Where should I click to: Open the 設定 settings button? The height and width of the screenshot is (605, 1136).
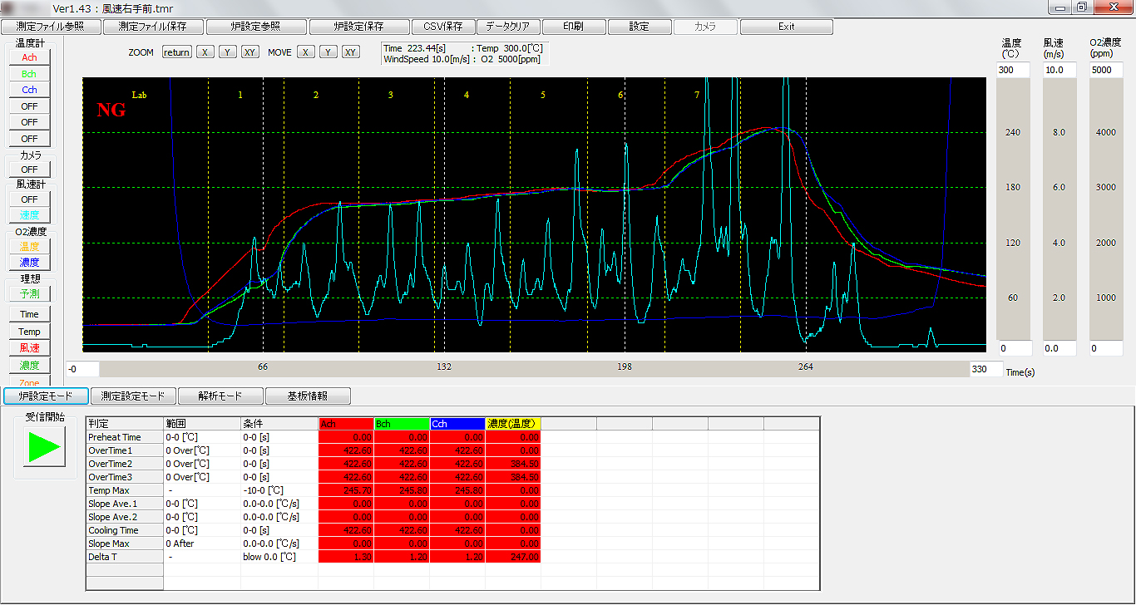pos(639,27)
